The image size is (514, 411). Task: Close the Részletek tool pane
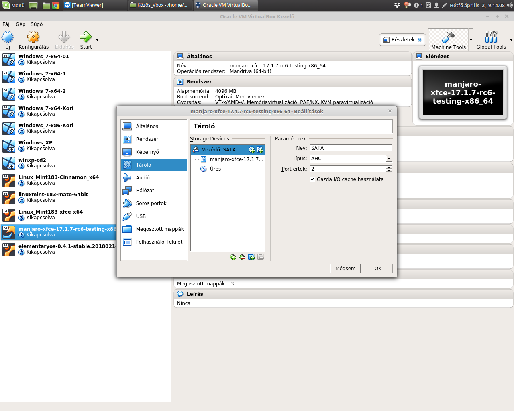click(420, 40)
